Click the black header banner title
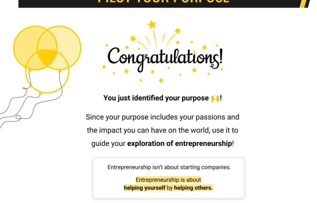Image resolution: width=317 pixels, height=203 pixels. (163, 2)
